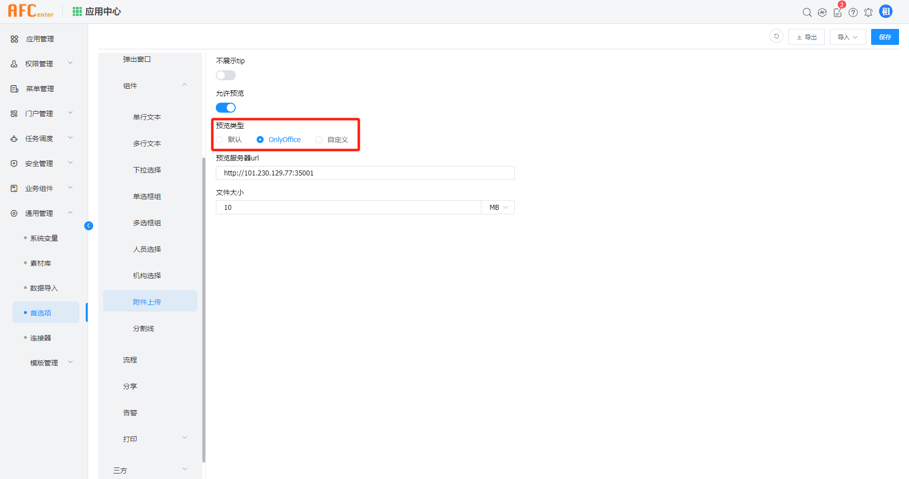Click the blue user avatar
This screenshot has width=909, height=479.
click(886, 11)
